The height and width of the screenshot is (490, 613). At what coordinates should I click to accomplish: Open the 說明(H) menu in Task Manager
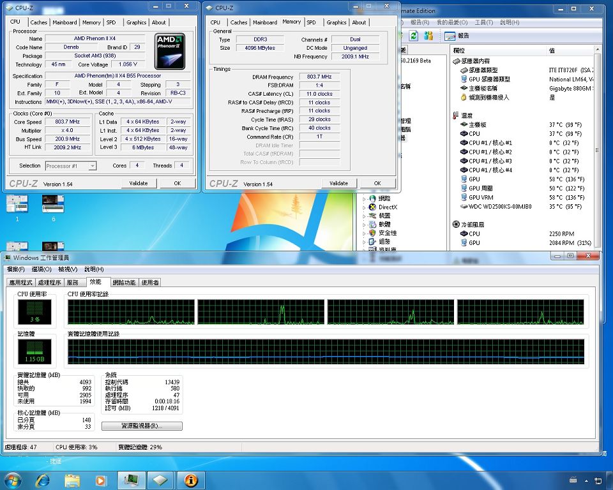[x=94, y=269]
